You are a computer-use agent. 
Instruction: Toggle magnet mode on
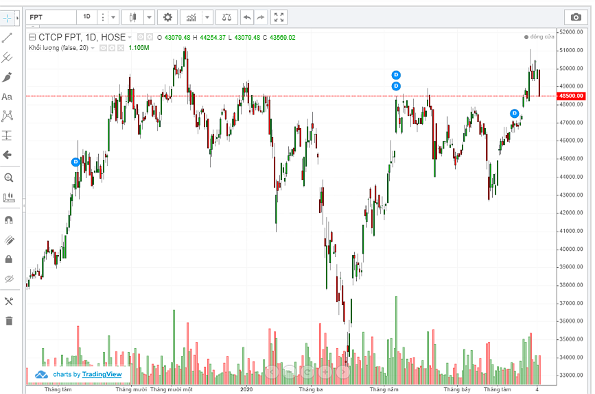[x=8, y=220]
